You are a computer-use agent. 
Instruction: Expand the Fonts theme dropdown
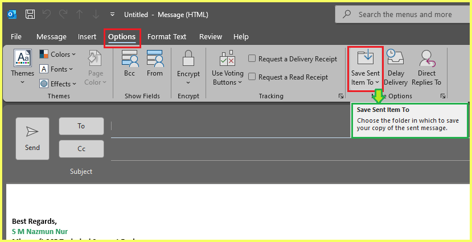[x=56, y=69]
